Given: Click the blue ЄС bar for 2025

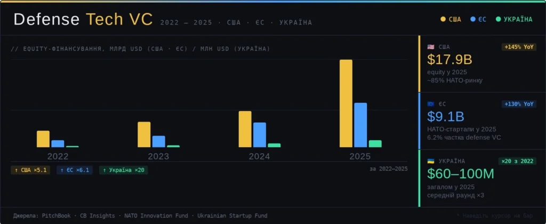Looking at the screenshot, I should click(x=360, y=125).
